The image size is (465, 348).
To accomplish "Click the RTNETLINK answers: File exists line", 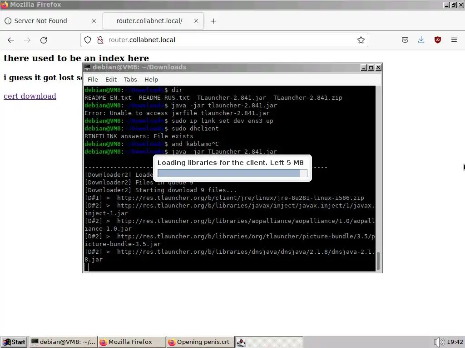I will (x=139, y=136).
